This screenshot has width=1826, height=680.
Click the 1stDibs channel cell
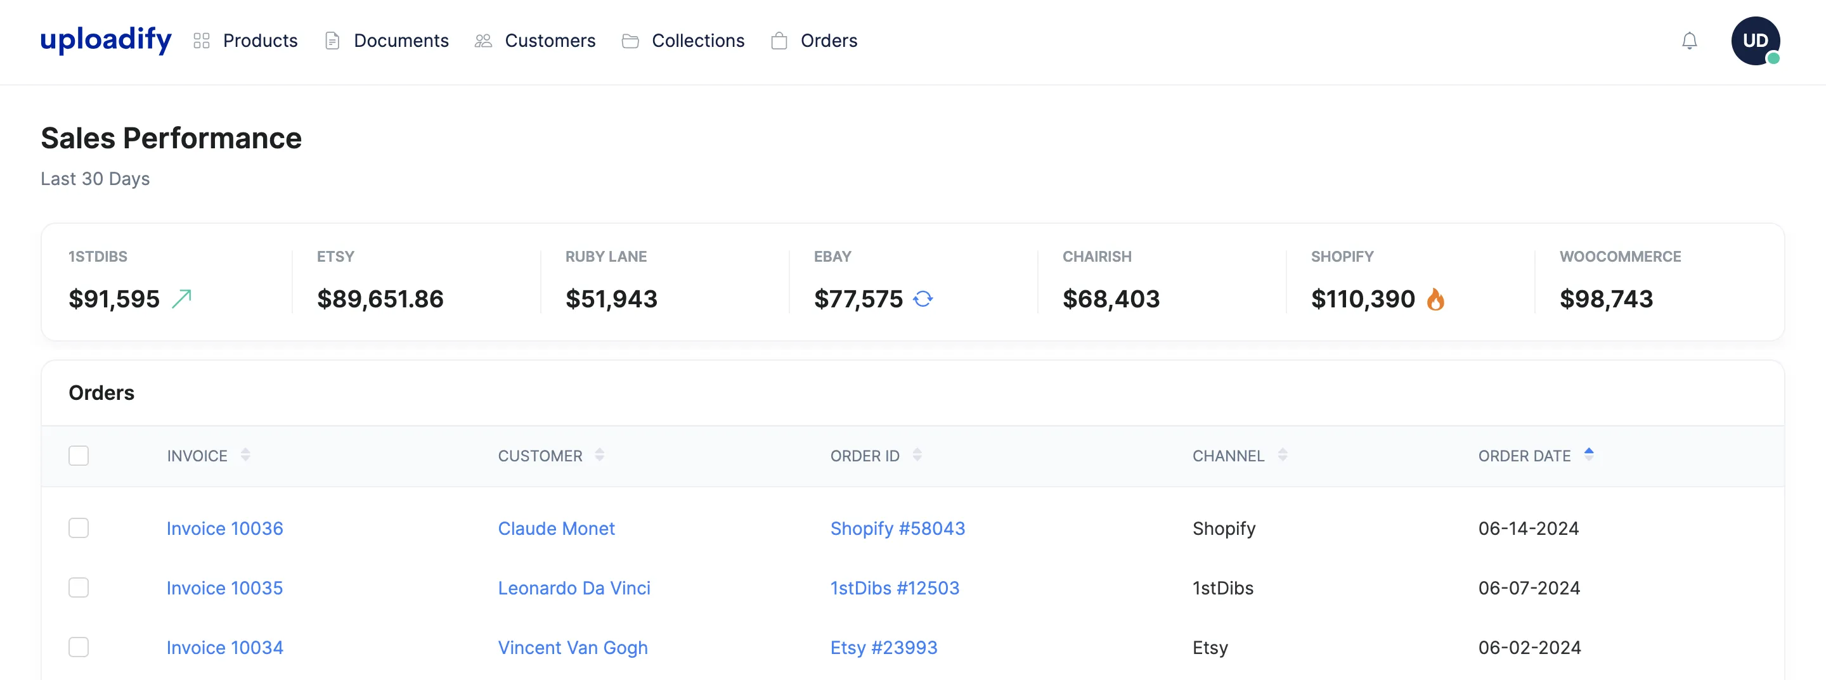(1223, 588)
